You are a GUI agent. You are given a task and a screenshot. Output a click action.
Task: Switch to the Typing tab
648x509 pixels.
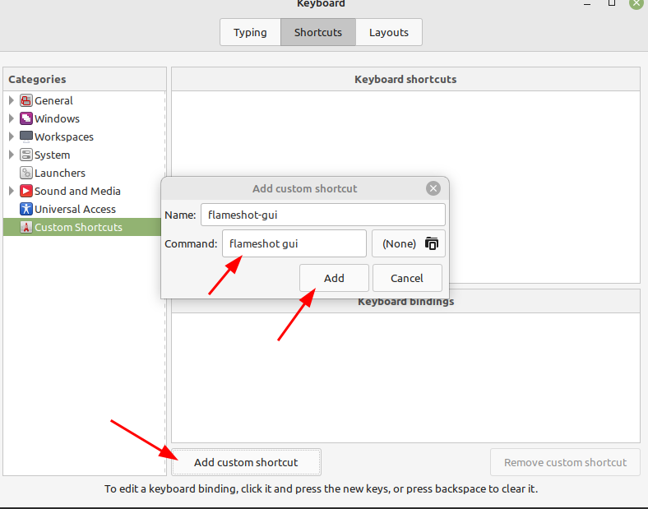point(250,33)
